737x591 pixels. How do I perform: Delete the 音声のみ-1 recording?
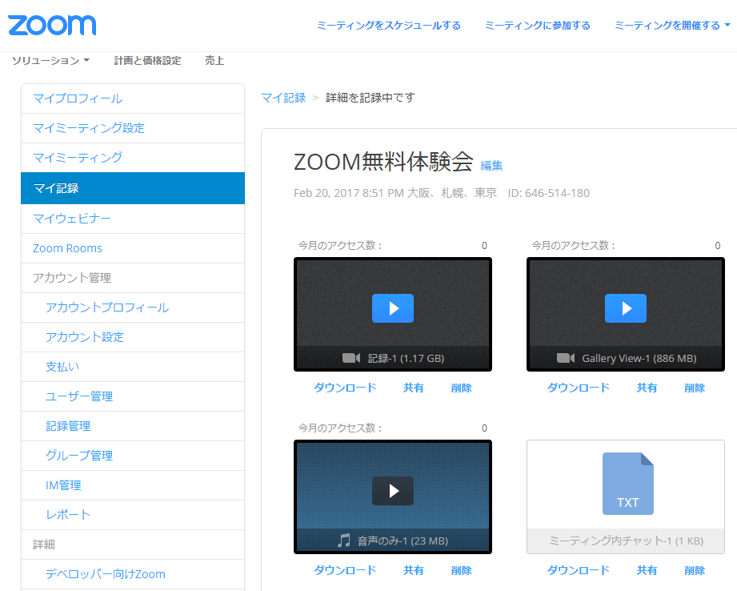point(461,570)
